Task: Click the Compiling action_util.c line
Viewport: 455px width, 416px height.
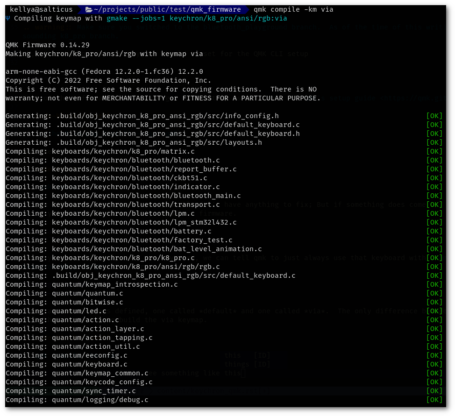Action: (73, 346)
